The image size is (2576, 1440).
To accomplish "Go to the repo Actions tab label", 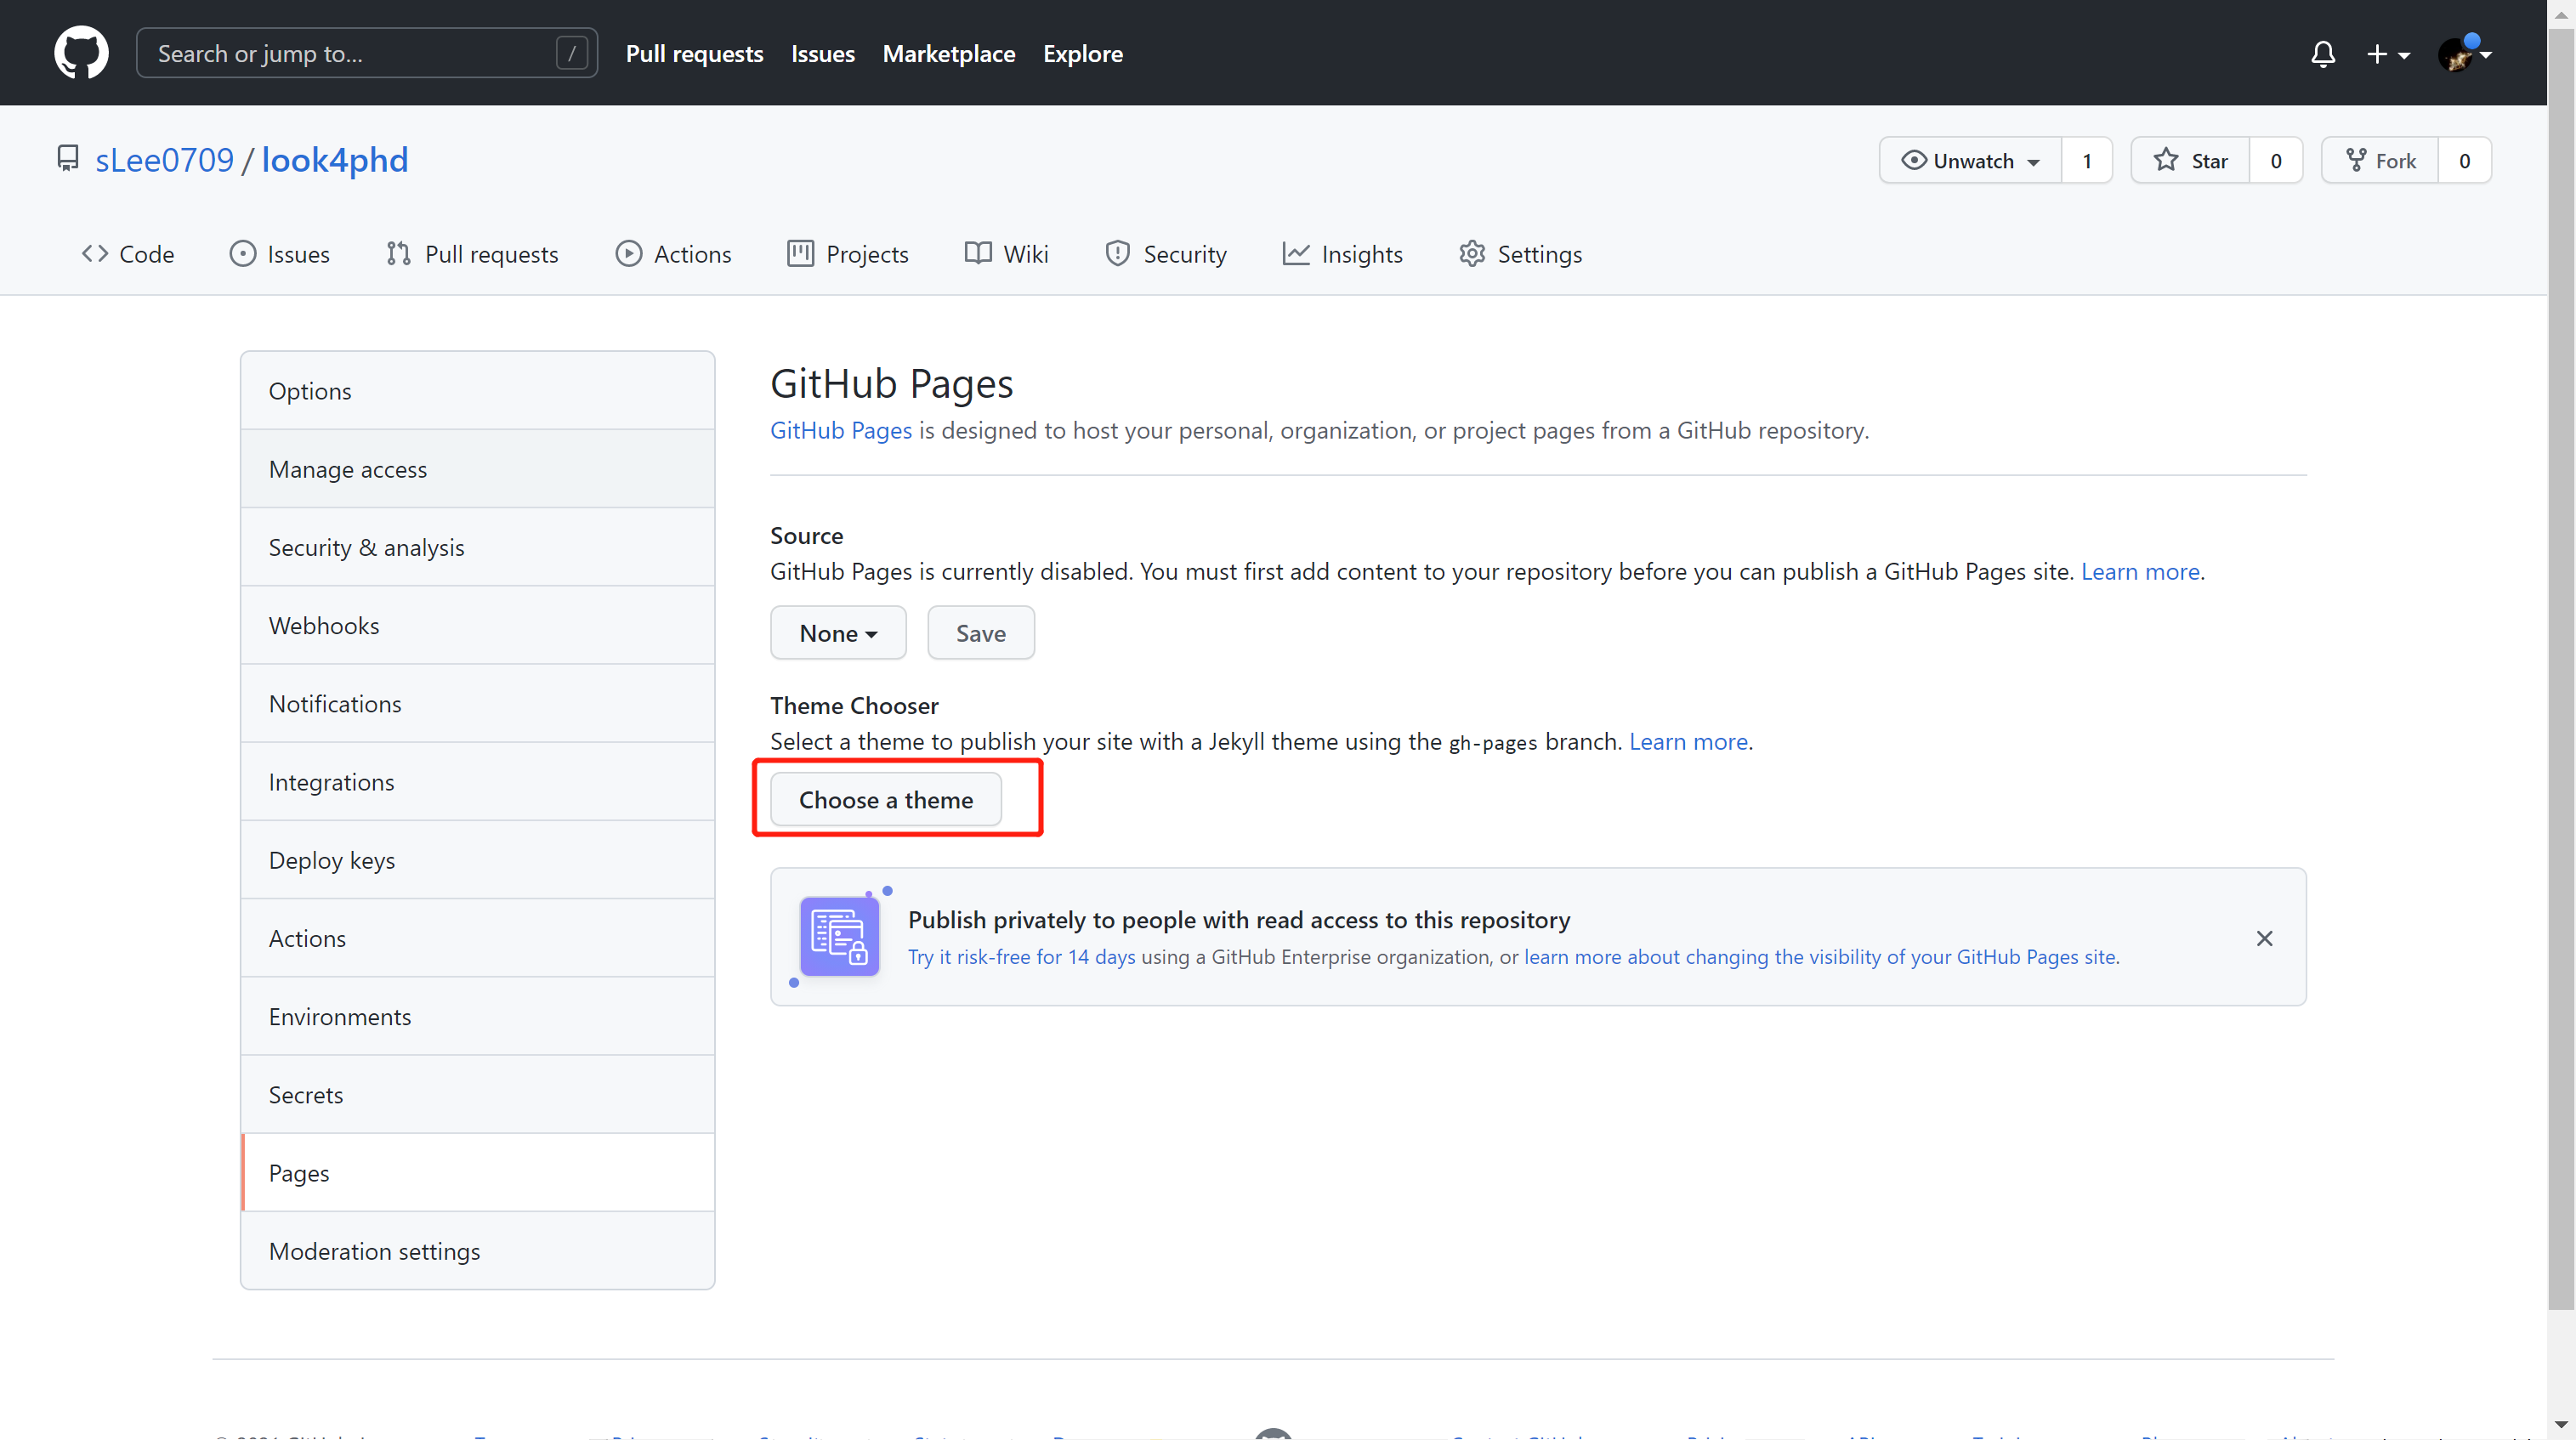I will (x=692, y=254).
